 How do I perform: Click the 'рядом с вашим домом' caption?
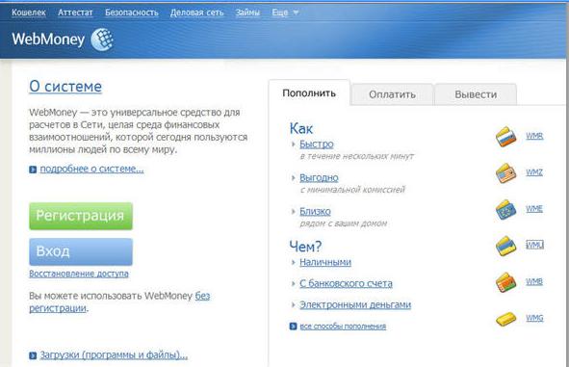coord(344,223)
